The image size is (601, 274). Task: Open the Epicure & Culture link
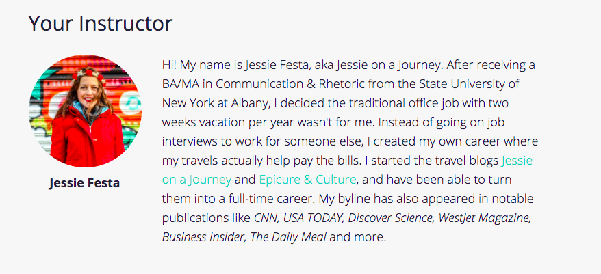pos(308,180)
